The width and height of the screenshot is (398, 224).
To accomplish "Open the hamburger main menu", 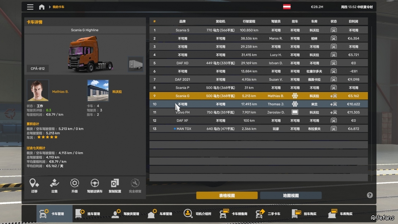I will tap(30, 7).
